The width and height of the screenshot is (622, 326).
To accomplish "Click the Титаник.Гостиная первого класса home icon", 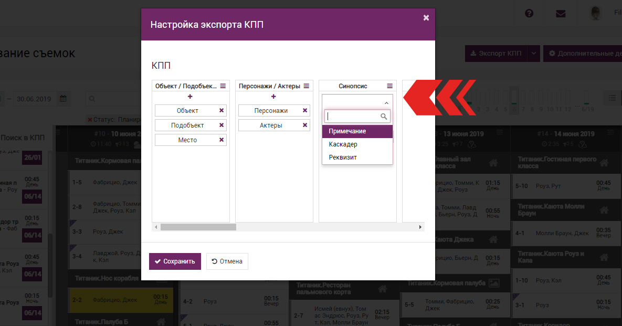I will pos(604,163).
